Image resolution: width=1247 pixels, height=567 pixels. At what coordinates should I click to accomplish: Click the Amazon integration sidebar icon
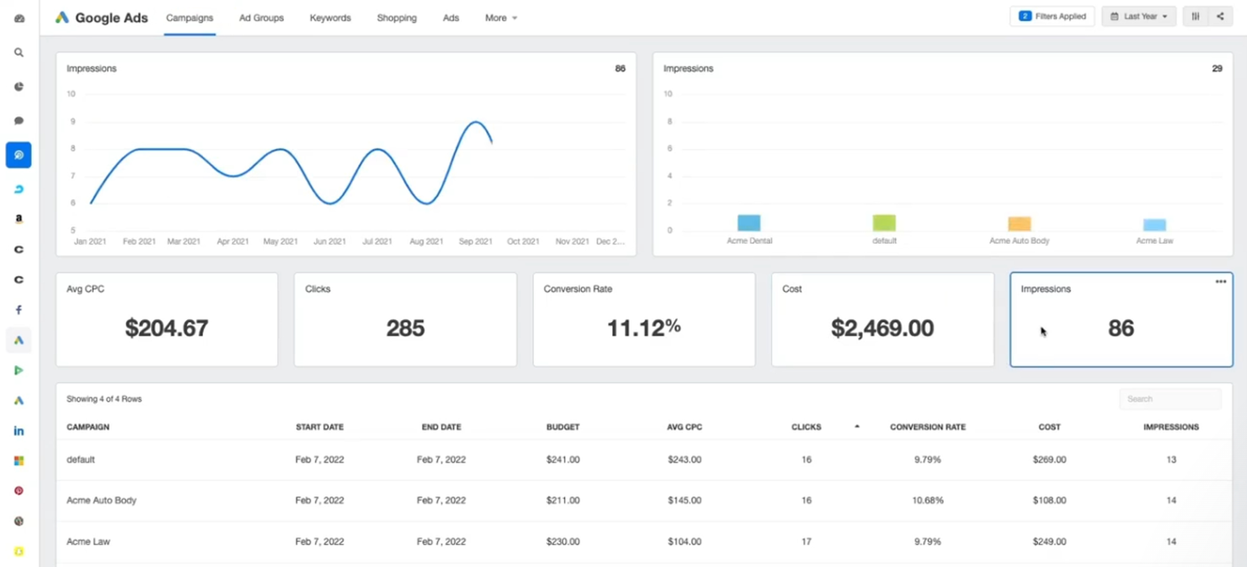click(19, 219)
